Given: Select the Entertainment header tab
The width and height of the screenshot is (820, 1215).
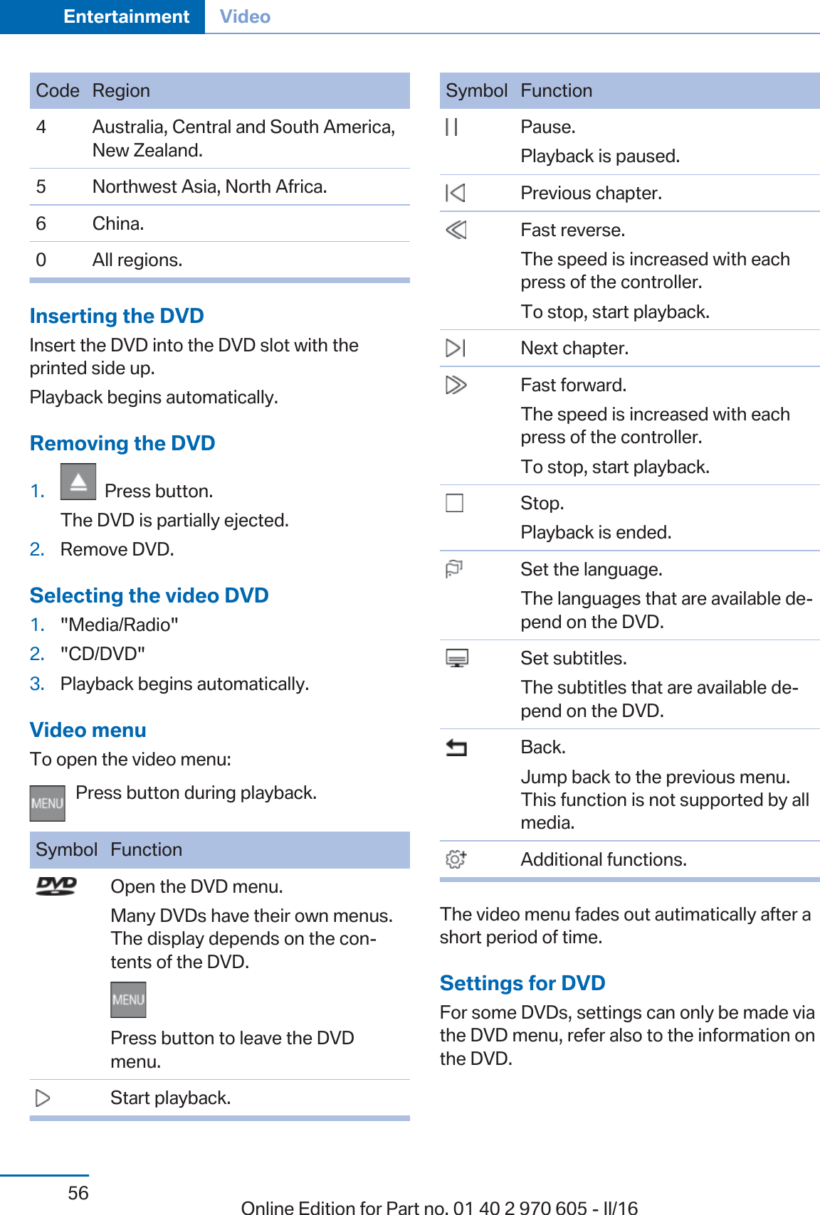Looking at the screenshot, I should point(127,16).
